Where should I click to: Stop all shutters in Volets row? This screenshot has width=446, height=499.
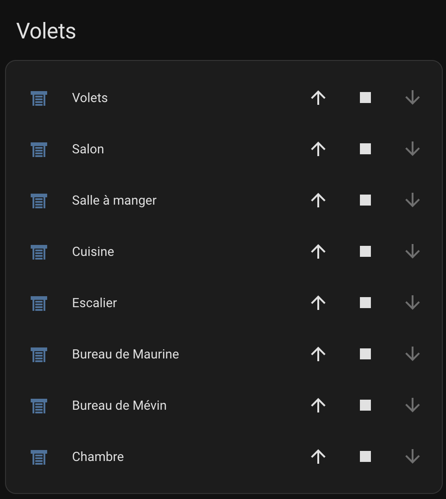point(365,98)
